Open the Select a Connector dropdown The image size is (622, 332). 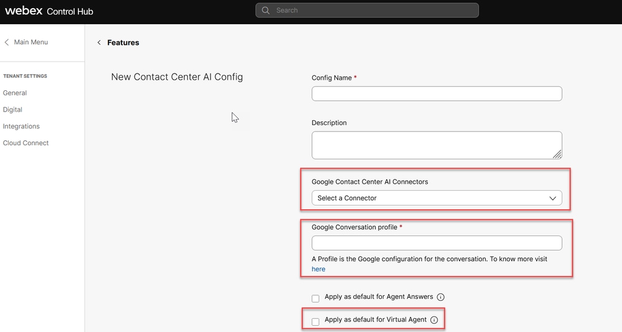(x=436, y=198)
